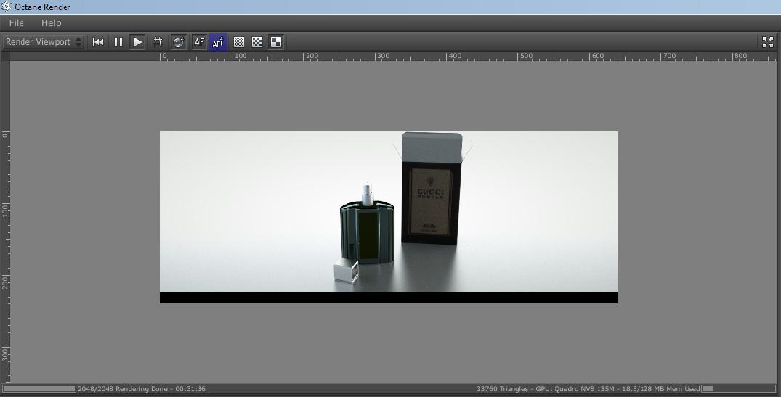Click the vertical ruler at 100 mark
781x397 pixels.
pyautogui.click(x=5, y=209)
